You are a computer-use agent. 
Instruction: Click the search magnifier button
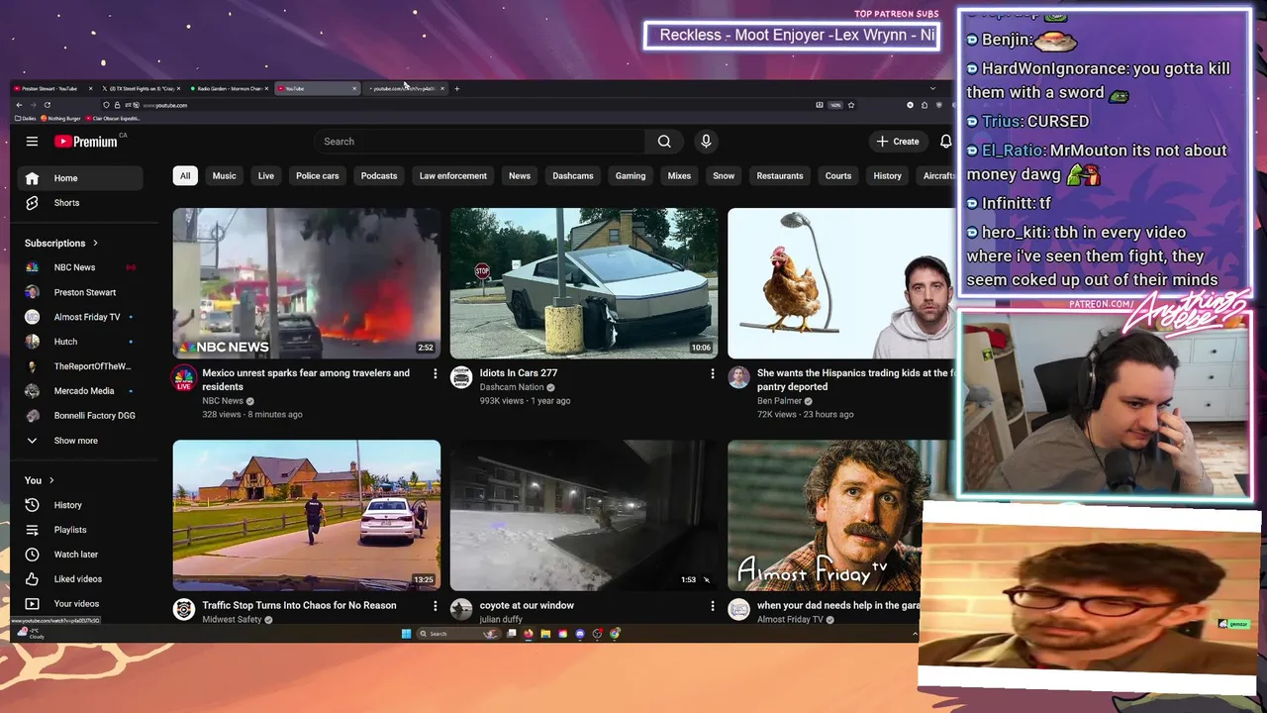click(x=664, y=142)
